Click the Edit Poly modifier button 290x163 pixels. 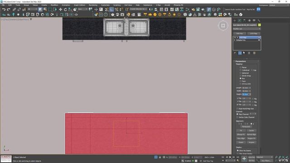pos(240,34)
